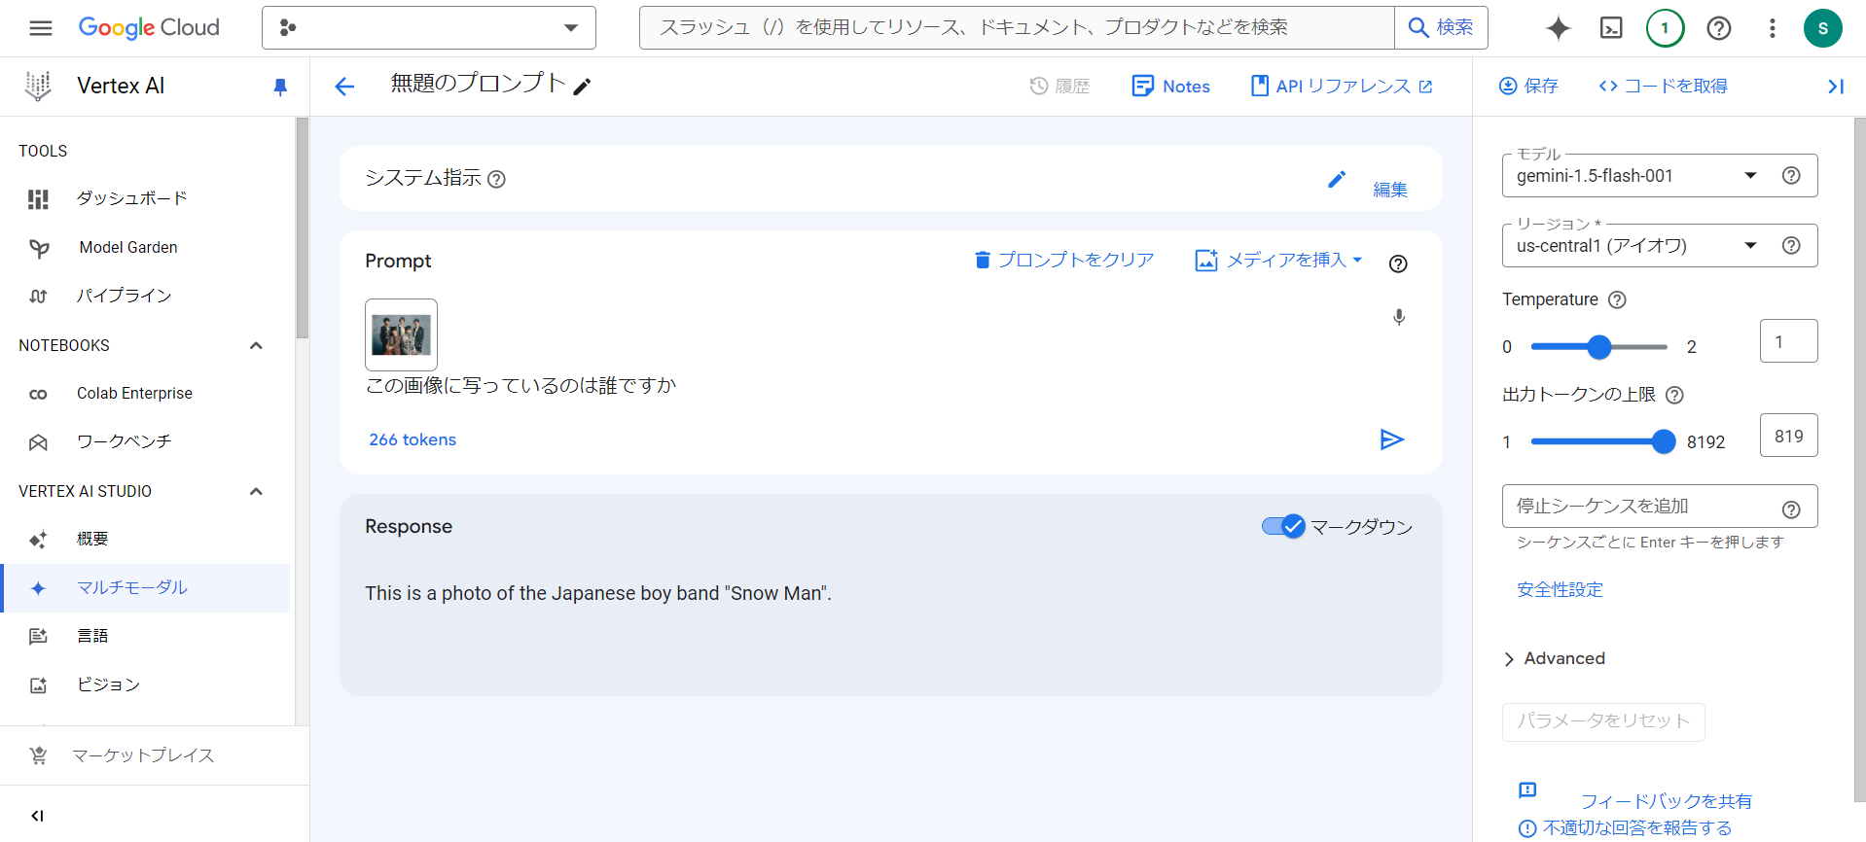The height and width of the screenshot is (842, 1866).
Task: Unpin Vertex AI using the pin icon
Action: [280, 87]
